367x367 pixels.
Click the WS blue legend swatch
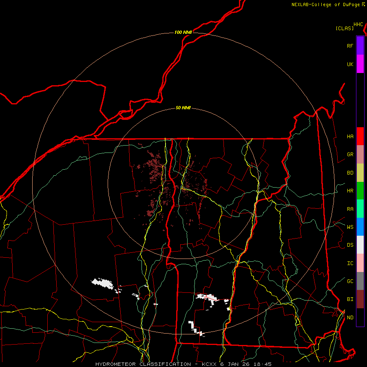coord(360,227)
